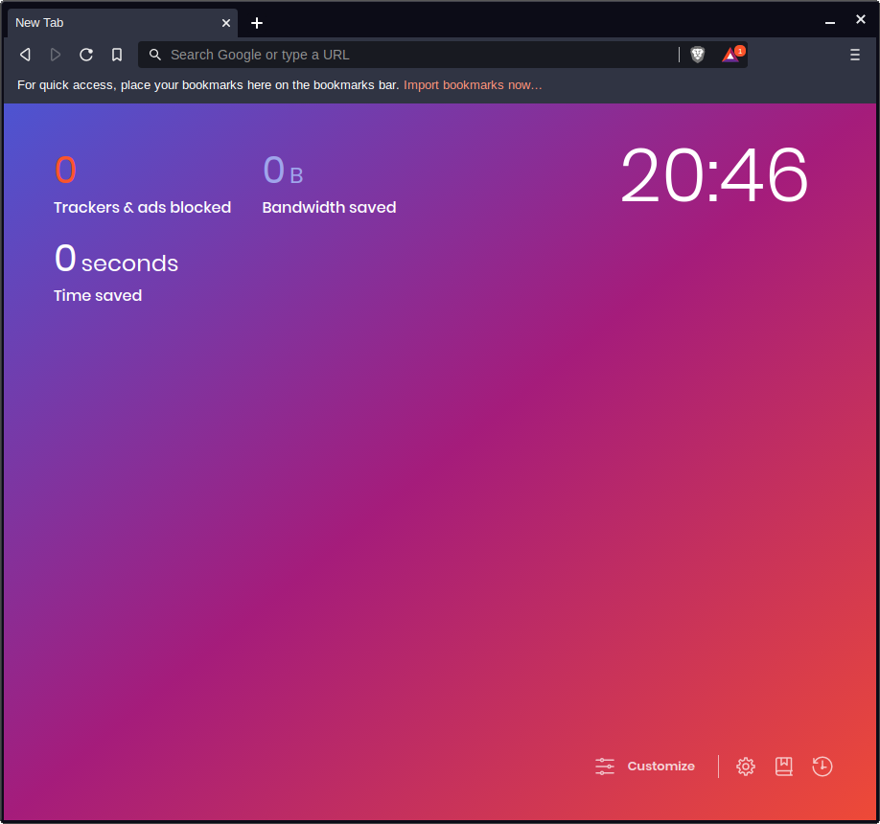Bookmark this page using toolbar icon
This screenshot has width=880, height=824.
coord(117,55)
